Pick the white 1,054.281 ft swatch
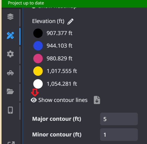 [38, 84]
